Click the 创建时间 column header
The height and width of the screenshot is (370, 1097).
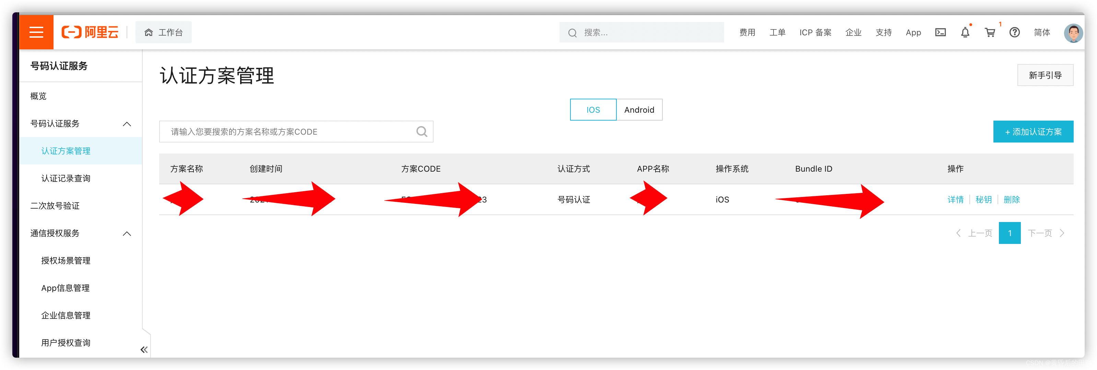266,169
